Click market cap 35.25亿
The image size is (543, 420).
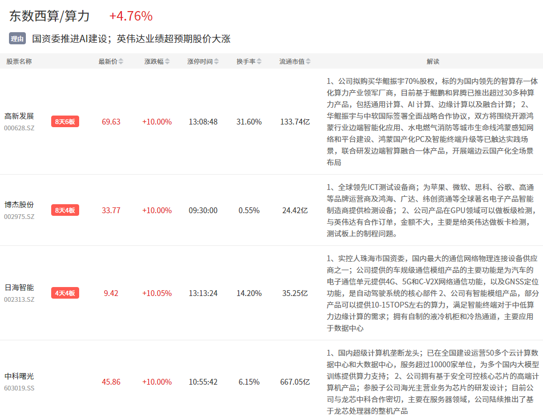295,293
